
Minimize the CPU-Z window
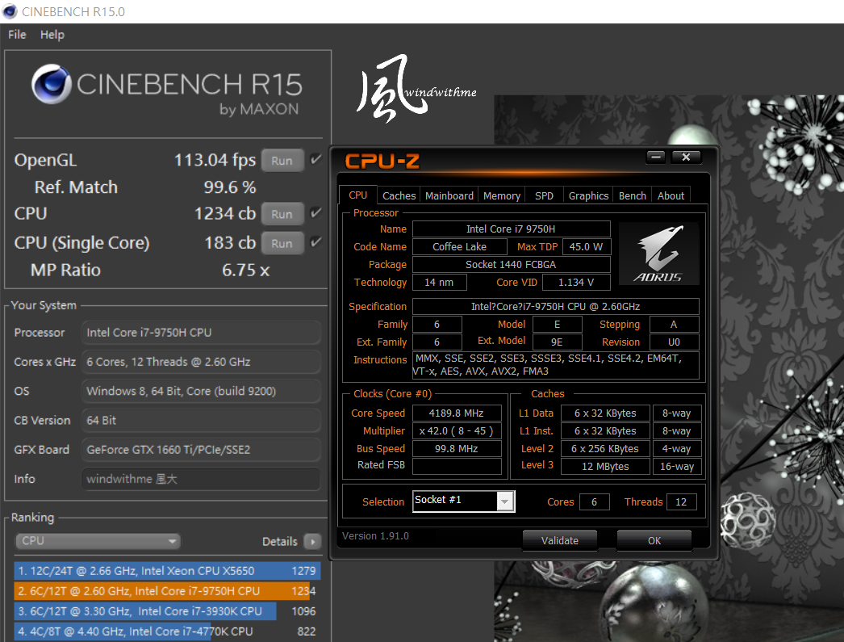pos(656,157)
